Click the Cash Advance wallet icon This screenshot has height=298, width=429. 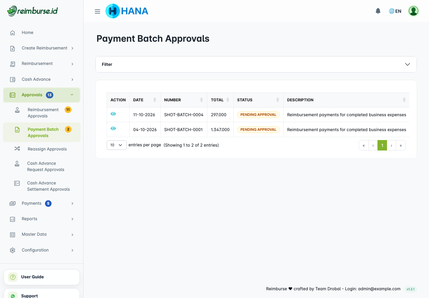pos(13,80)
